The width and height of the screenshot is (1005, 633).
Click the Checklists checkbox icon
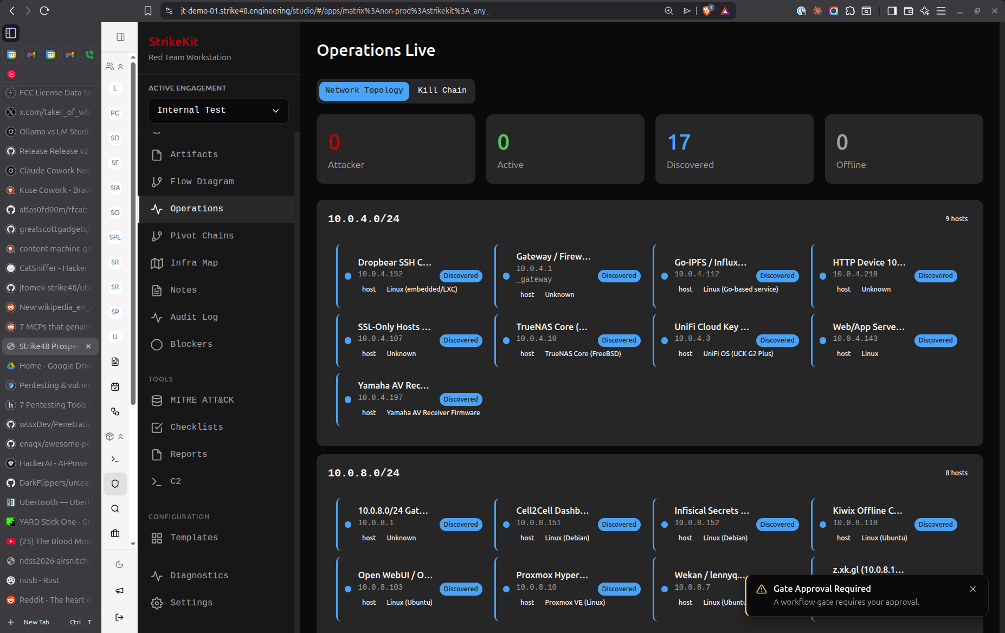(x=157, y=428)
